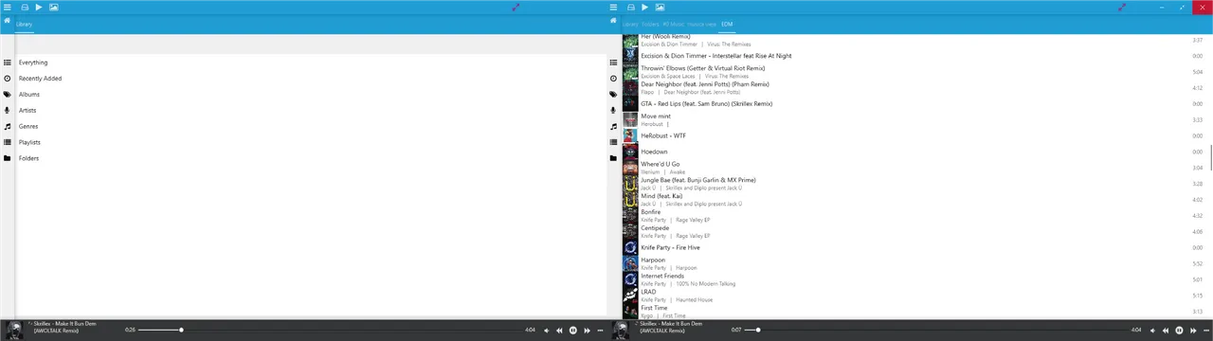Image resolution: width=1213 pixels, height=341 pixels.
Task: Fast forward in left window player
Action: [x=587, y=331]
